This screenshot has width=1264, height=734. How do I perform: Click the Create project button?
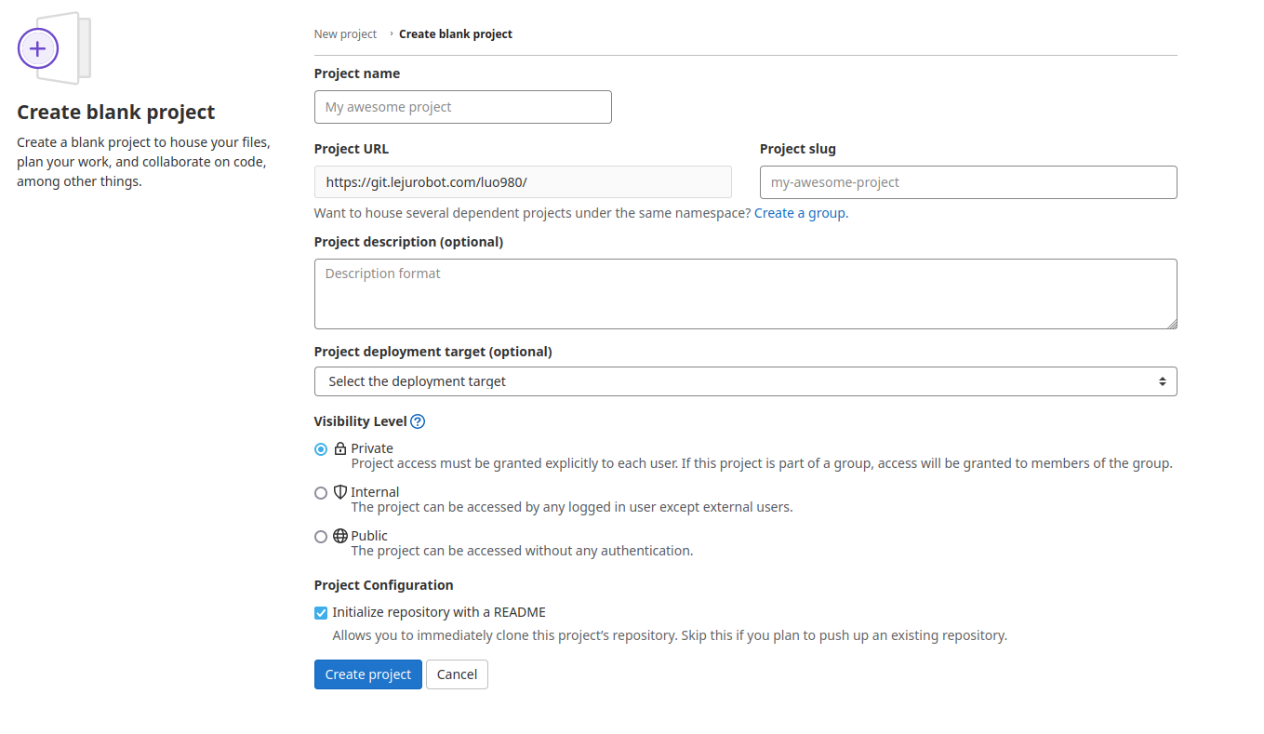(x=368, y=674)
